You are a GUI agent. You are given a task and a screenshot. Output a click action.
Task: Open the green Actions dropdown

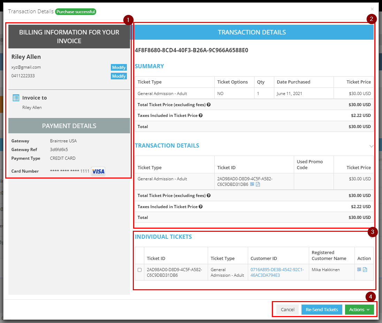[x=359, y=310]
